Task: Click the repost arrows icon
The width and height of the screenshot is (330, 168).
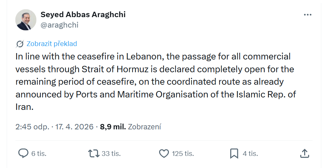Action: [93, 154]
